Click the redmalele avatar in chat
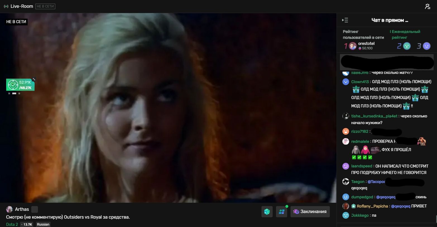 346,141
